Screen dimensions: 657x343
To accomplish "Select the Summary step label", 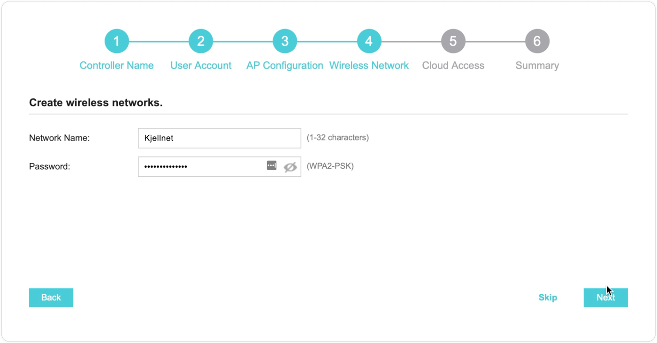I will point(537,66).
